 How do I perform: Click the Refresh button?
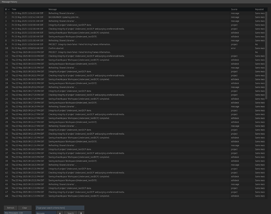click(x=11, y=208)
